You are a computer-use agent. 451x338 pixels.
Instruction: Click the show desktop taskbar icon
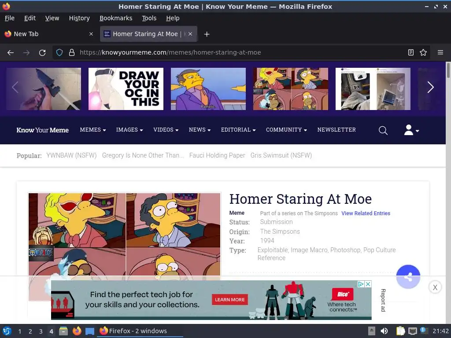coord(90,331)
